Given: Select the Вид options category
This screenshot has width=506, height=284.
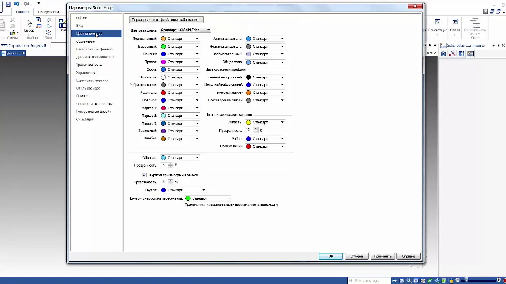Looking at the screenshot, I should 79,26.
